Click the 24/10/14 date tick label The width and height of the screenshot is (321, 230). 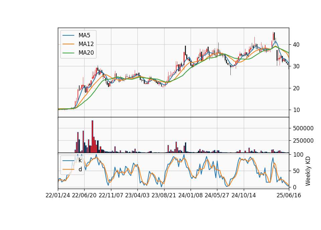[244, 195]
